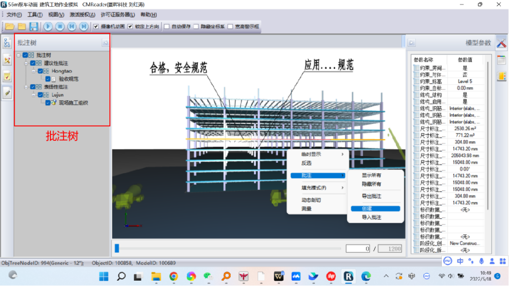509x286 pixels.
Task: Open the 工具(T) menu
Action: pyautogui.click(x=34, y=15)
